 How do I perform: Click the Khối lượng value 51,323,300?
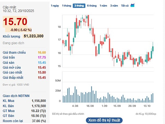point(33,36)
